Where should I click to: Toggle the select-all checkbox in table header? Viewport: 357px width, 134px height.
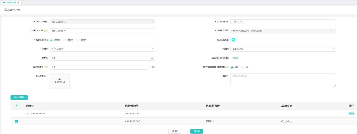[16, 106]
